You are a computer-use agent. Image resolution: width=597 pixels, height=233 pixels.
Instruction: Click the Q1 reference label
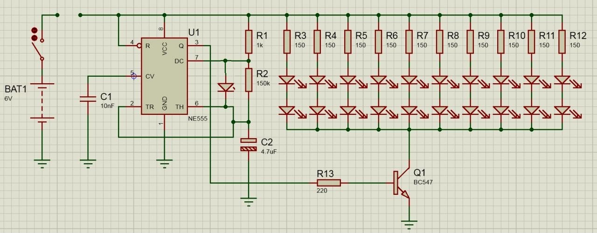coord(420,173)
